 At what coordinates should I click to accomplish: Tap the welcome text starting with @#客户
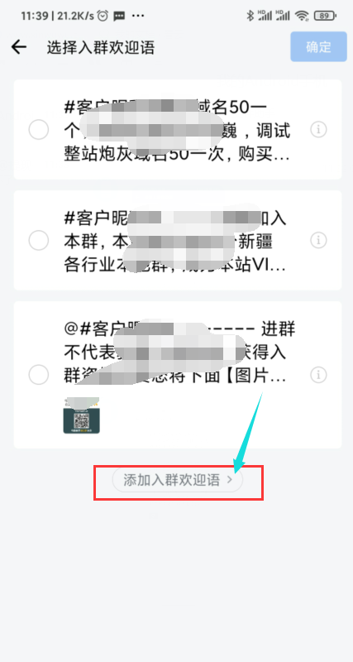tap(179, 352)
